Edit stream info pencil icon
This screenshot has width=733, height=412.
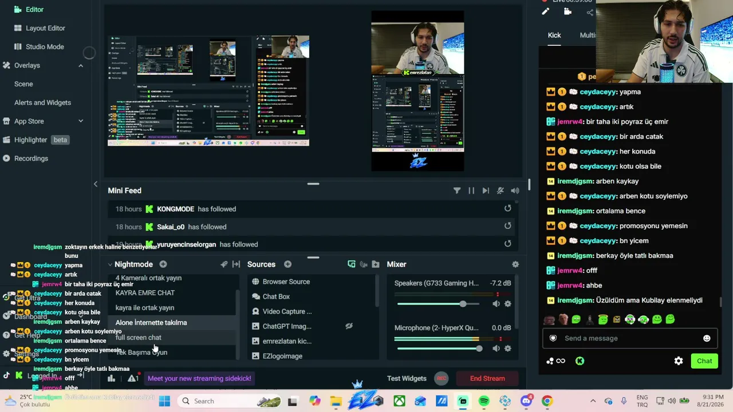click(546, 11)
